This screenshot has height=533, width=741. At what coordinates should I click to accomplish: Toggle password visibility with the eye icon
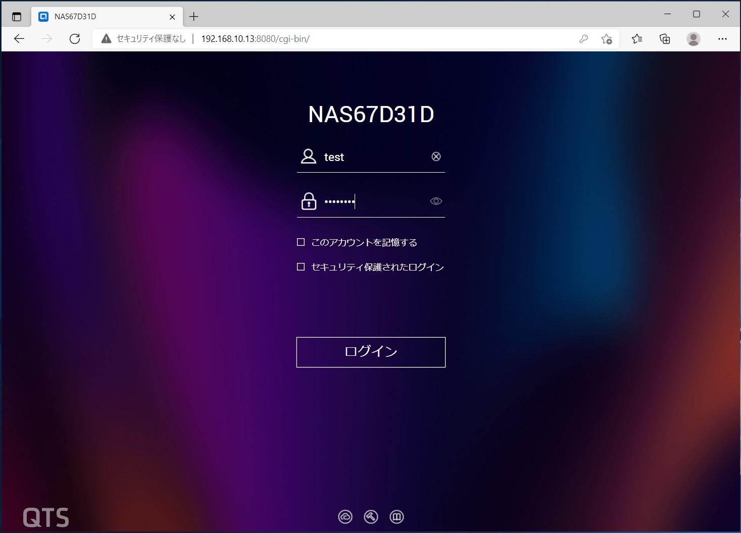click(x=436, y=201)
